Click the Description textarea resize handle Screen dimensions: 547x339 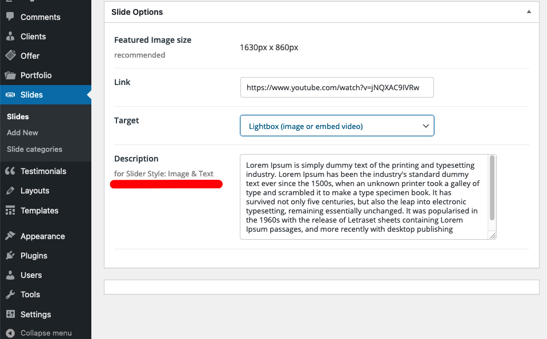coord(492,235)
